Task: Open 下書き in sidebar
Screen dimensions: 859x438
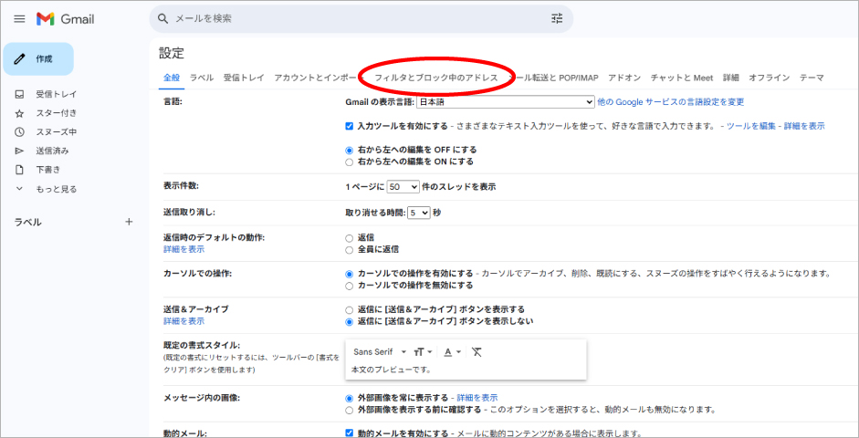Action: [48, 170]
